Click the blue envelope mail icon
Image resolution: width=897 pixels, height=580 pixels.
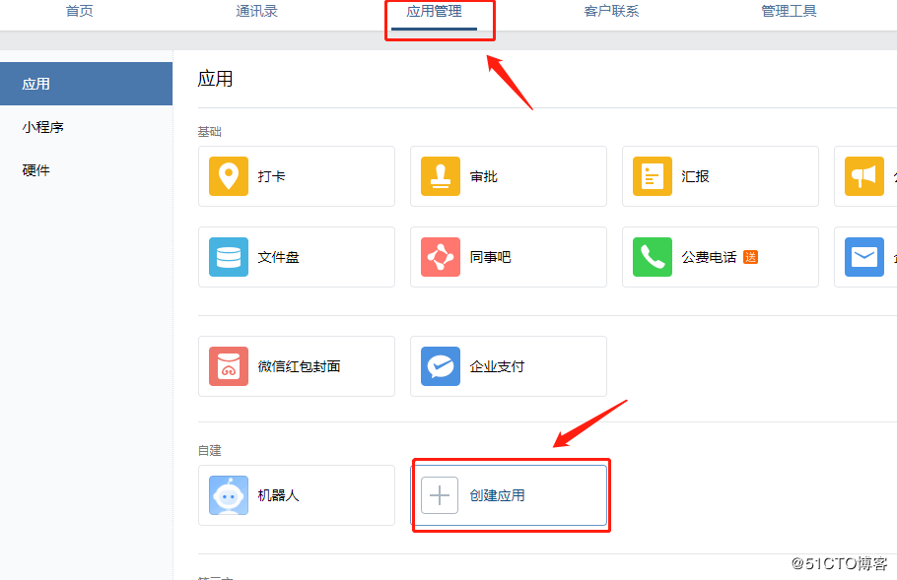(864, 257)
